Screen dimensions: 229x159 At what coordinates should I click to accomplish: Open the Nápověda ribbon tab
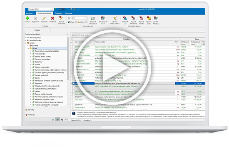pyautogui.click(x=69, y=13)
